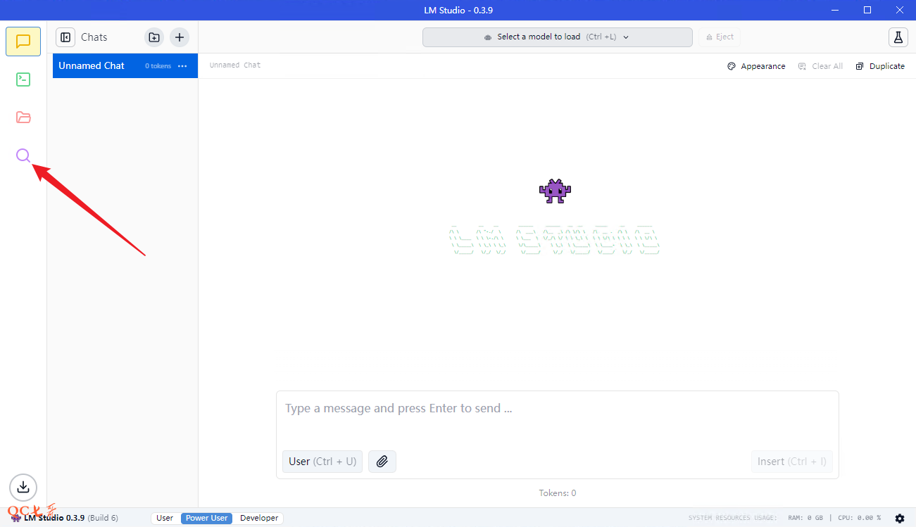Start a new chat with plus button
Screen dimensions: 916x527
pyautogui.click(x=180, y=37)
